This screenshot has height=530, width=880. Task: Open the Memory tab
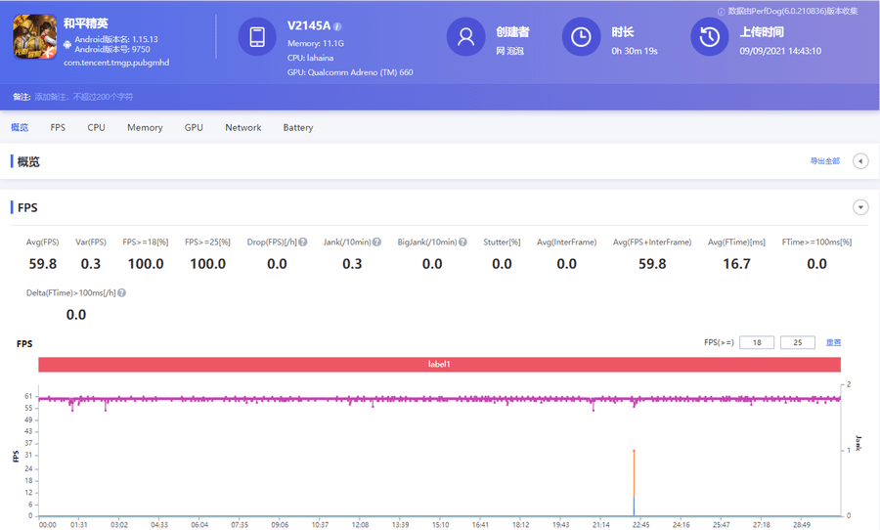point(145,127)
